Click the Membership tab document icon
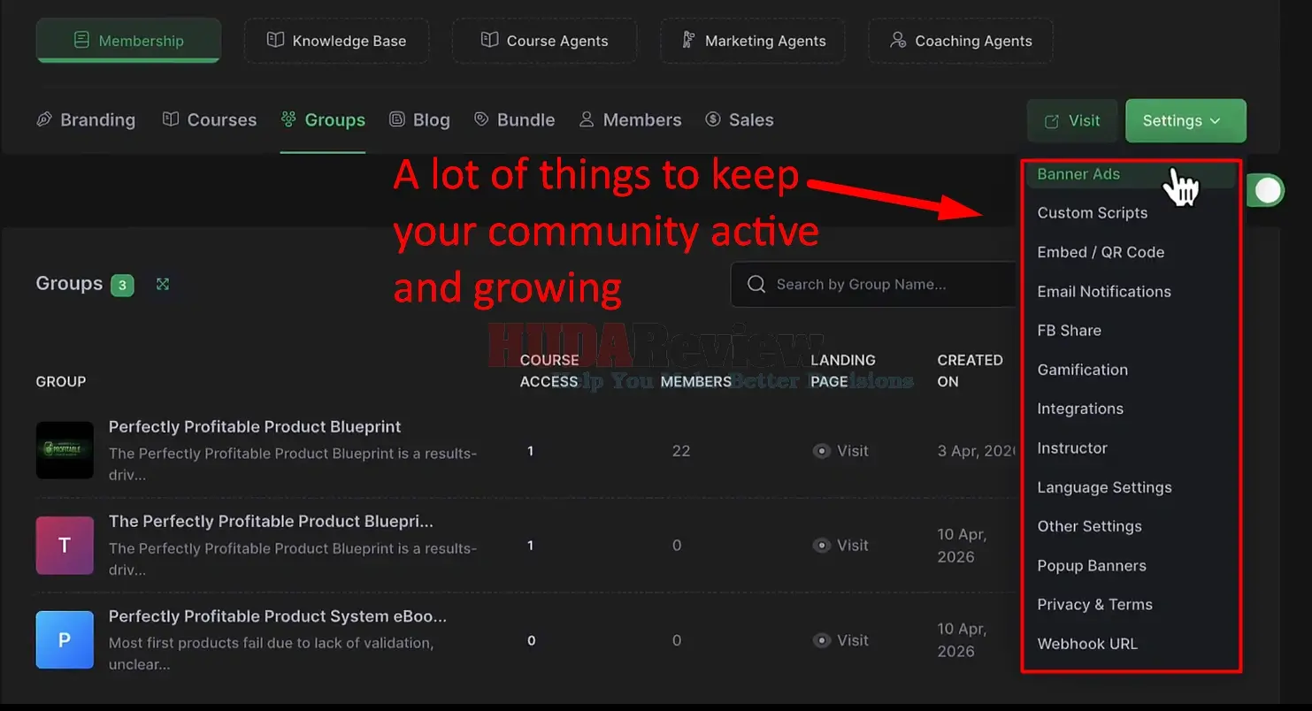 tap(81, 40)
